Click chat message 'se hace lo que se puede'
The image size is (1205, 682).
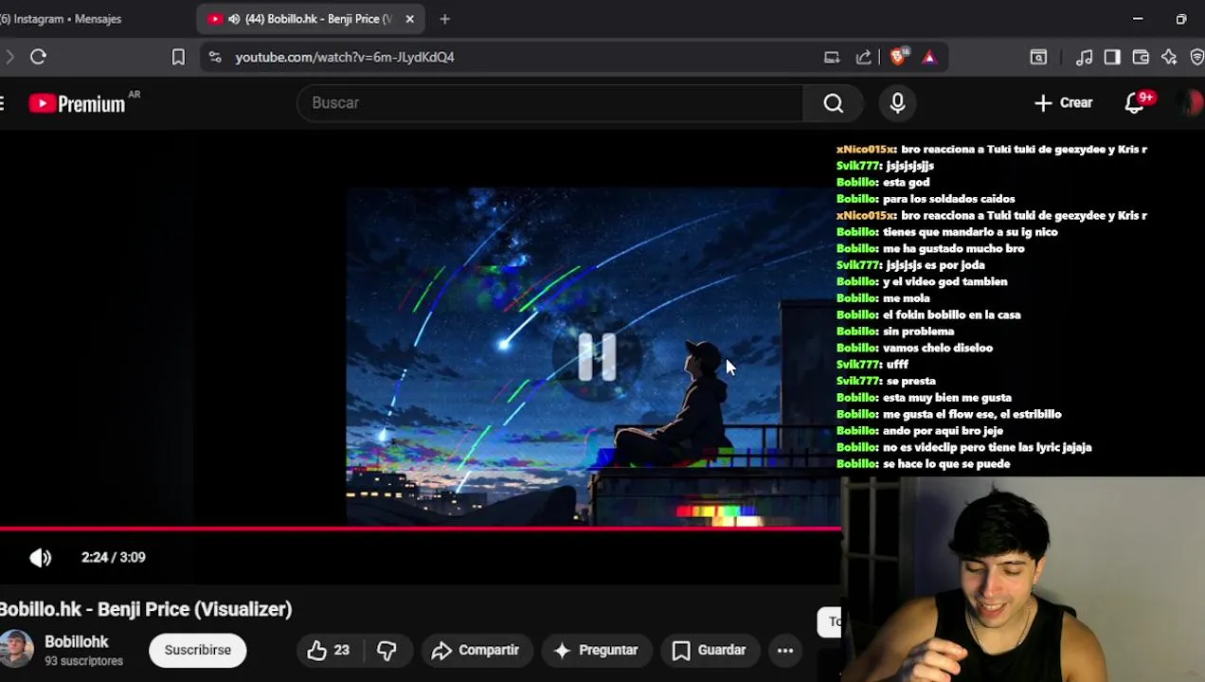(x=946, y=464)
